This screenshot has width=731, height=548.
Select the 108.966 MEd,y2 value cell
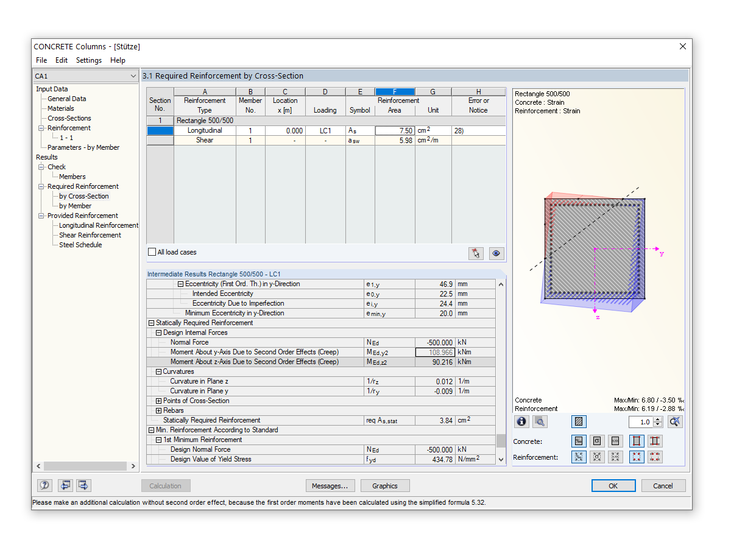coord(435,352)
